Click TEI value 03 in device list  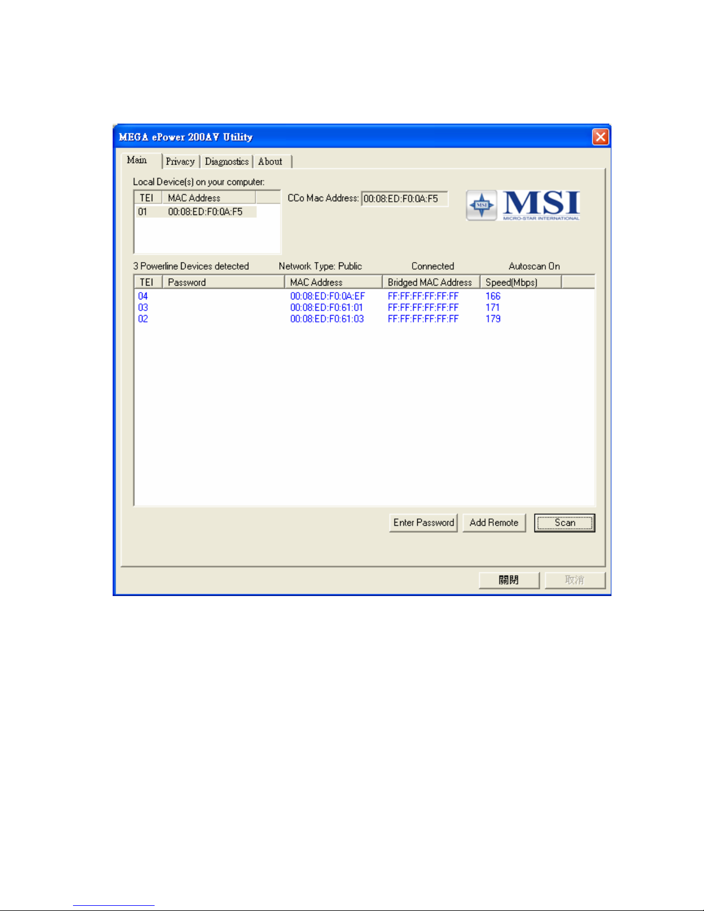(143, 307)
